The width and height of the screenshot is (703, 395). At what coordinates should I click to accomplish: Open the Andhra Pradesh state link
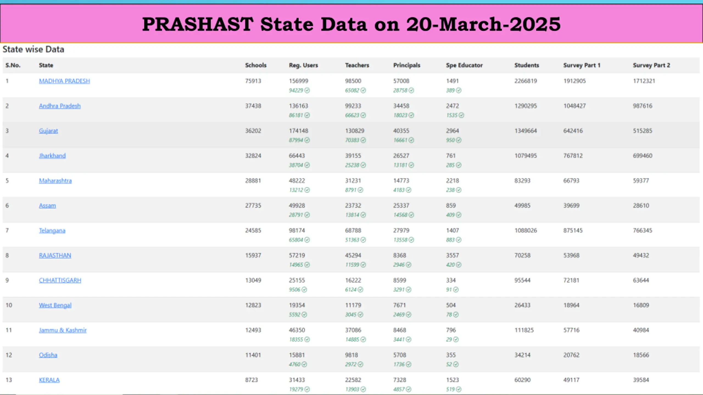pyautogui.click(x=60, y=106)
